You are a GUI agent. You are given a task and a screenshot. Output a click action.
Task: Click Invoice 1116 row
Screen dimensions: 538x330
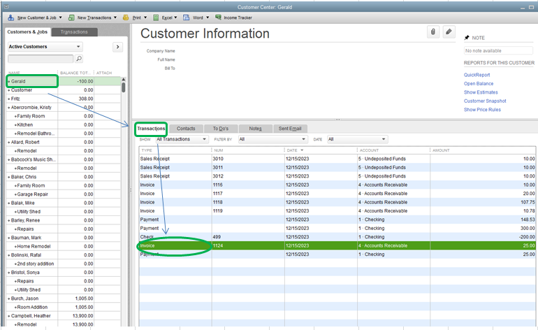click(x=337, y=185)
